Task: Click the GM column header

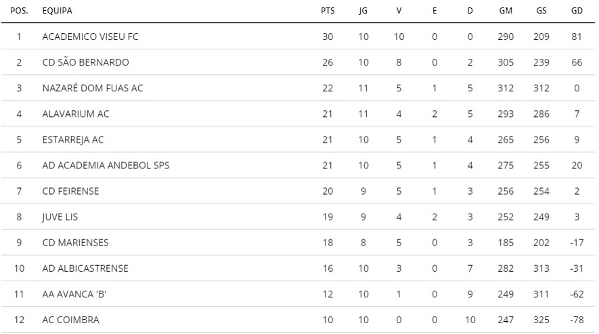Action: (x=506, y=11)
